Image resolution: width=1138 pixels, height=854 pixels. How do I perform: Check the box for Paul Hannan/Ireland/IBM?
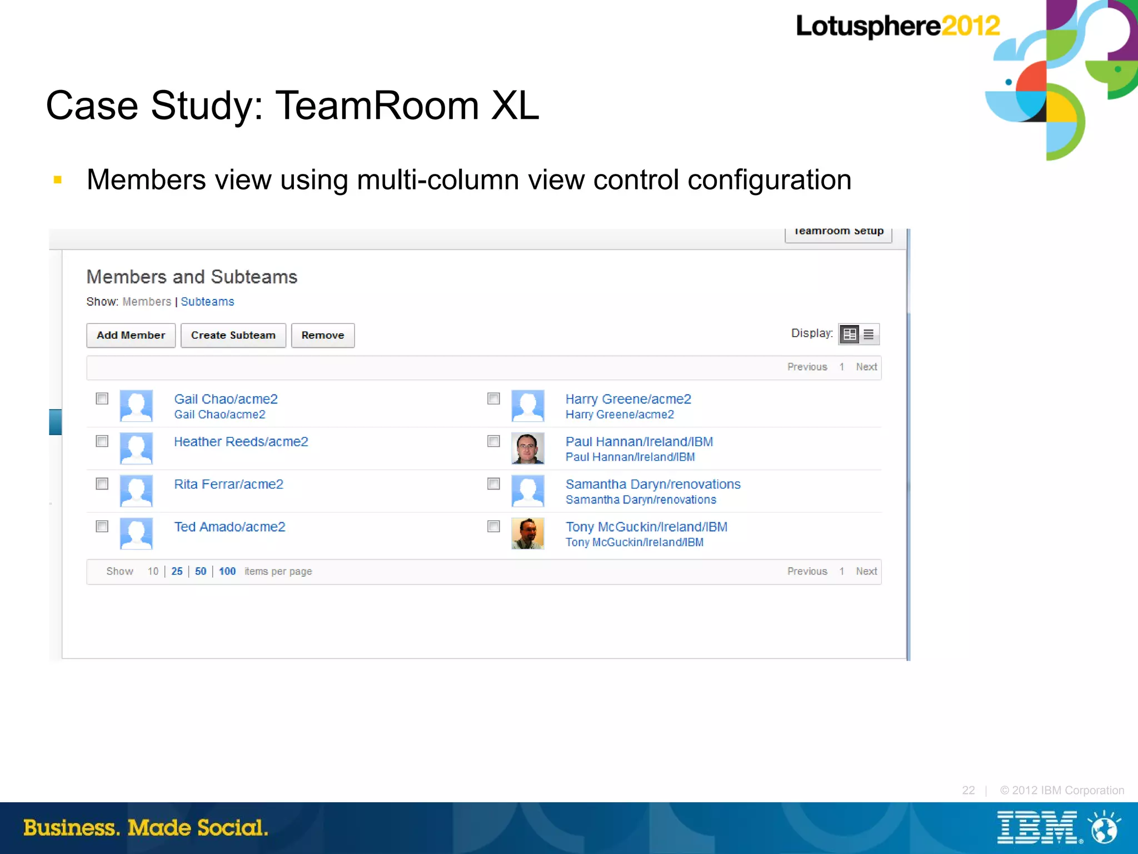coord(493,441)
